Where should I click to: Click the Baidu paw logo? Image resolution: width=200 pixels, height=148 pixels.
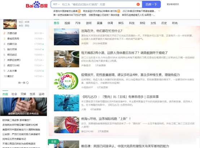tap(37, 5)
